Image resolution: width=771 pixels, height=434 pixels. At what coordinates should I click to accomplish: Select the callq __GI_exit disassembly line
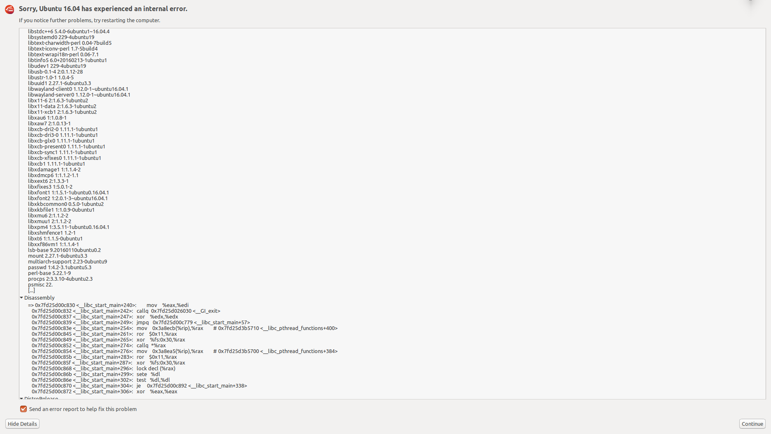point(126,311)
